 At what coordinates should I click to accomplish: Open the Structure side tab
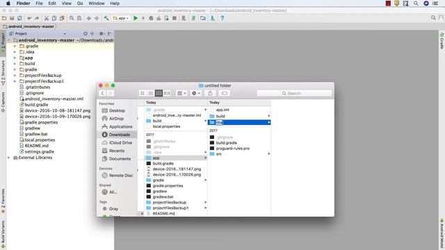click(x=3, y=73)
